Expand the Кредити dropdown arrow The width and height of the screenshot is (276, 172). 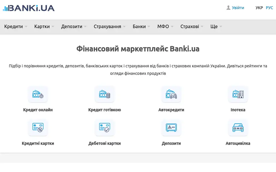pos(26,27)
